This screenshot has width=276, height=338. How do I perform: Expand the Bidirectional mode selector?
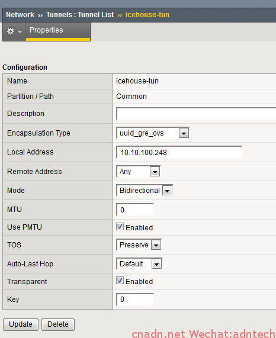pyautogui.click(x=145, y=191)
